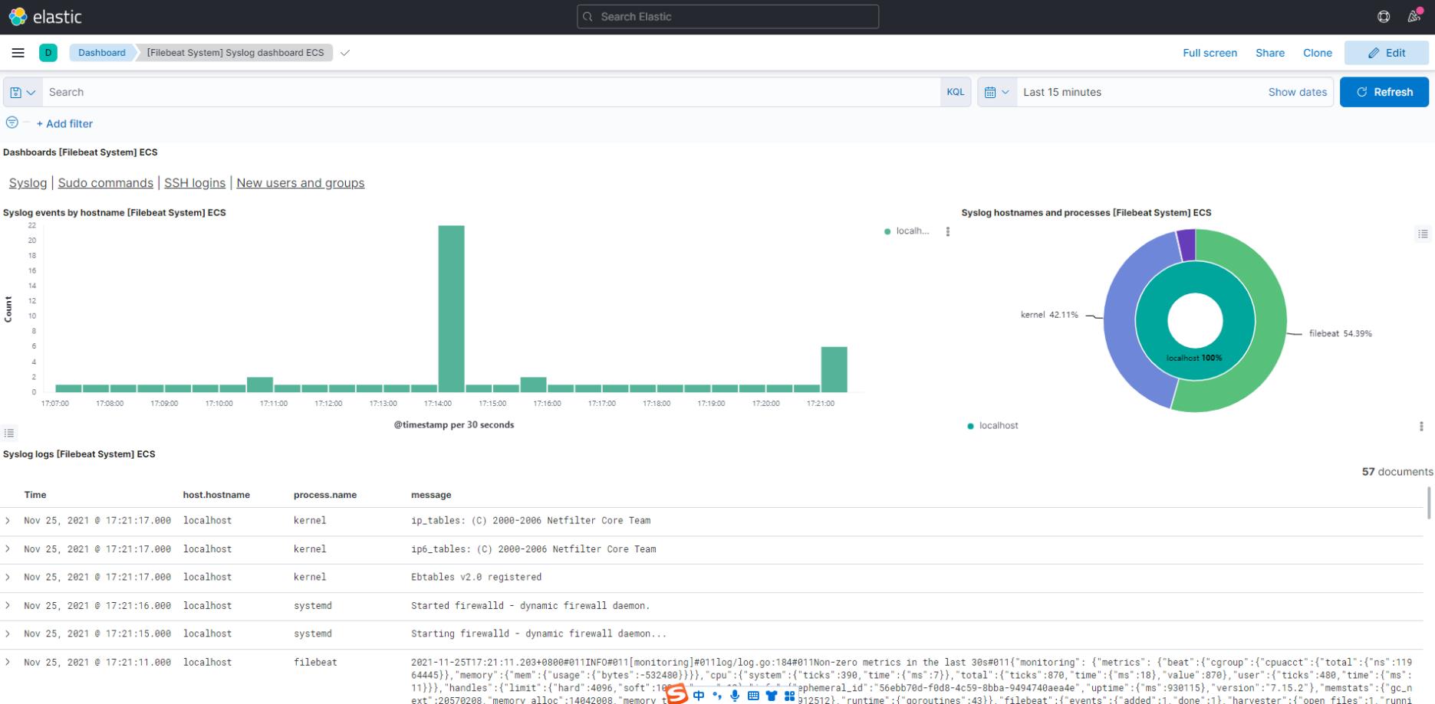The width and height of the screenshot is (1435, 704).
Task: Click systemd in the Started firewalld row
Action: (313, 606)
